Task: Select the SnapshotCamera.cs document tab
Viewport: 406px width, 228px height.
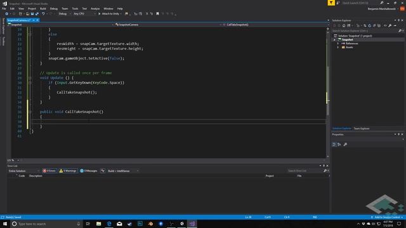Action: click(18, 20)
